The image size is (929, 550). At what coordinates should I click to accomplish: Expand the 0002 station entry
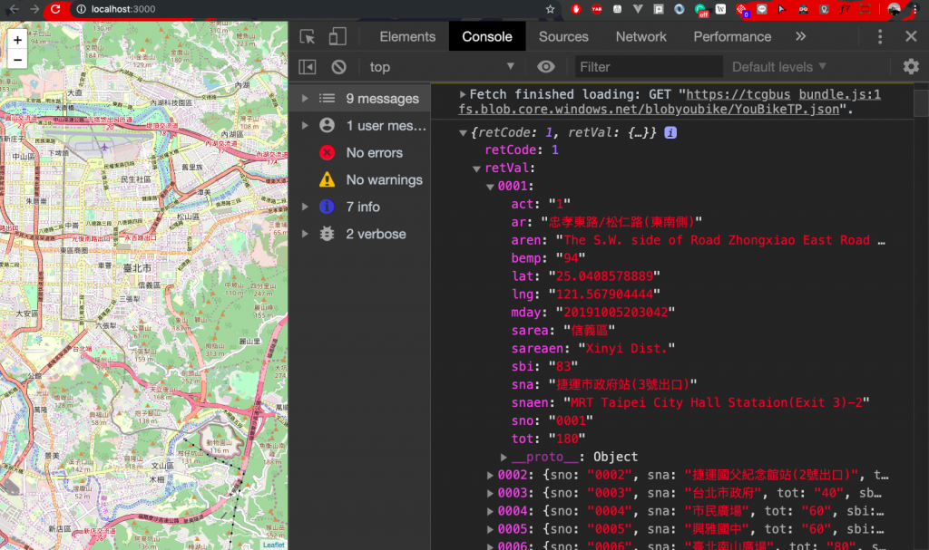pyautogui.click(x=490, y=475)
